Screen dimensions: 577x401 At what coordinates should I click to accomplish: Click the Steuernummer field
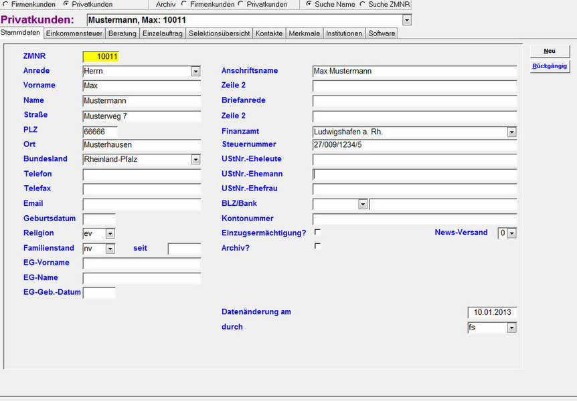tap(415, 145)
